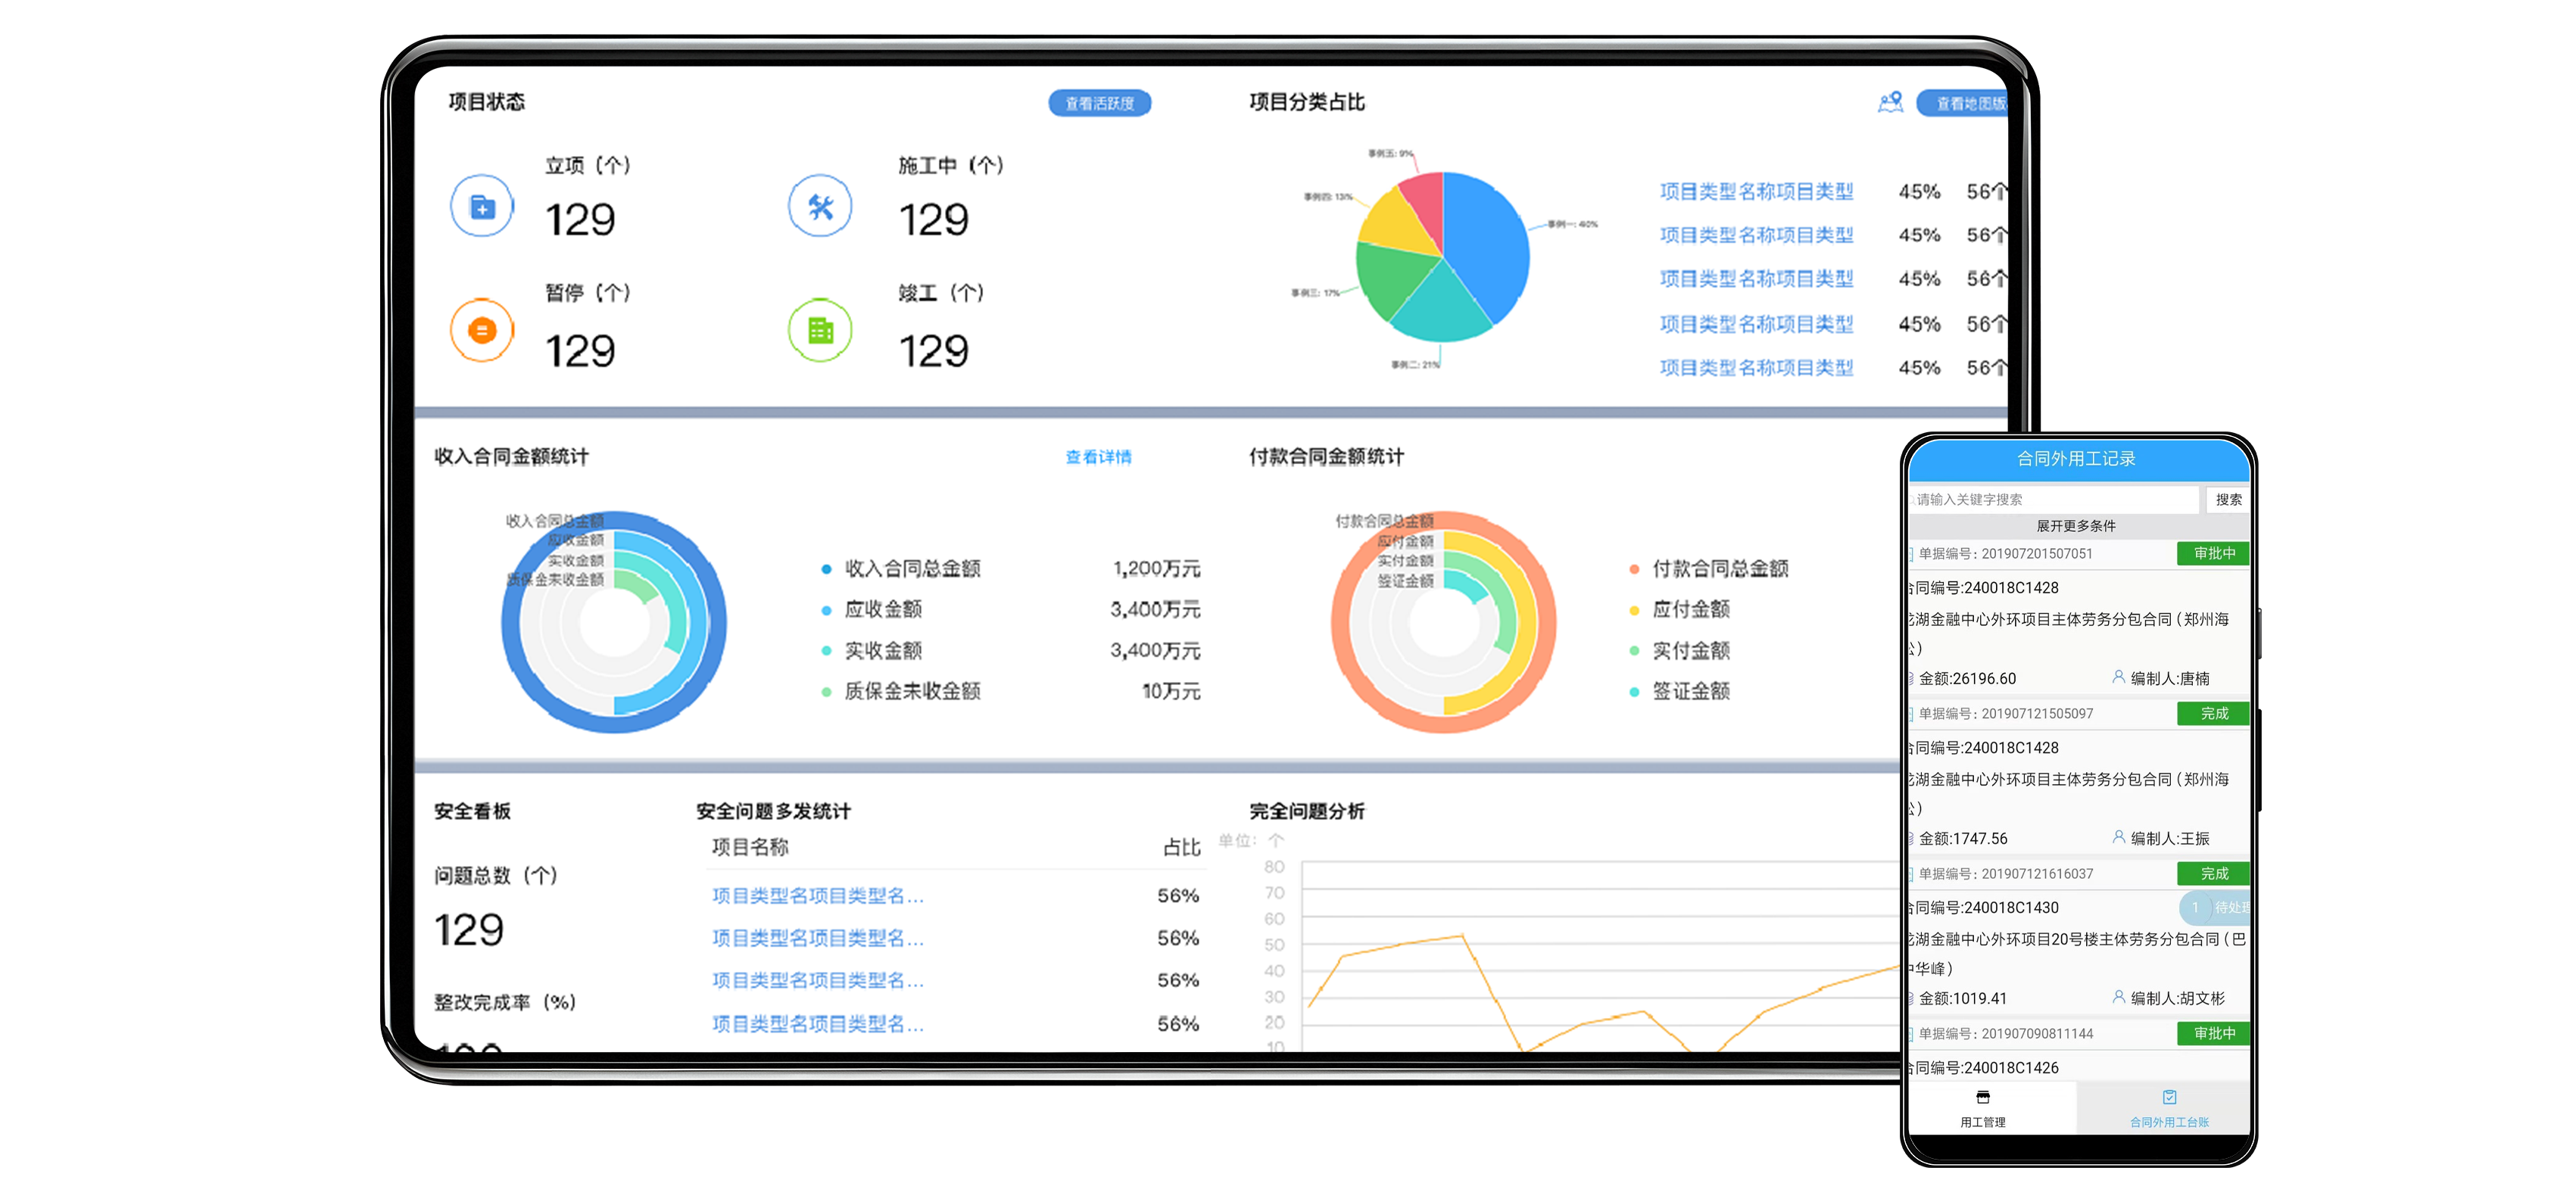
Task: Toggle the 应付金额 yellow legend dot
Action: [x=1634, y=610]
